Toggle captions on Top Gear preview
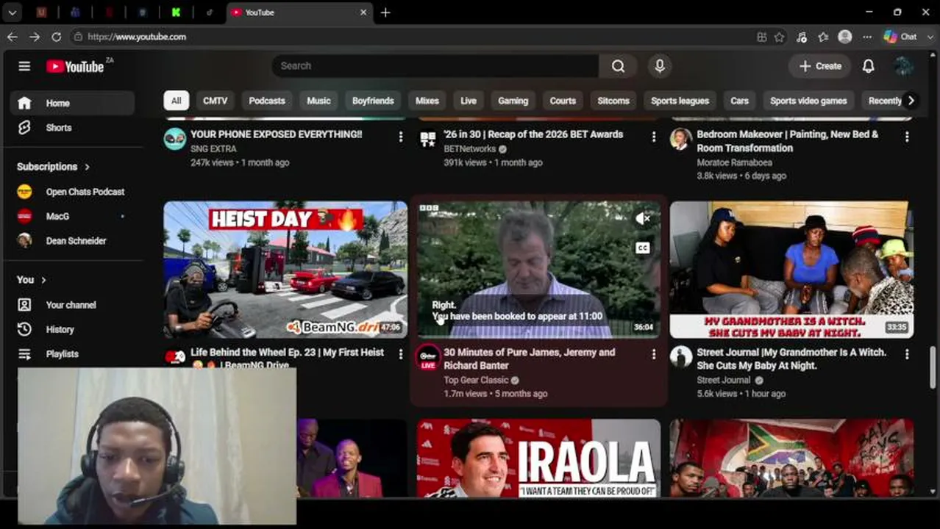 coord(643,248)
